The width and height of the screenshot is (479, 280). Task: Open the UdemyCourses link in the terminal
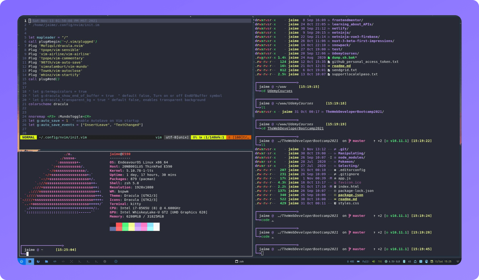(279, 90)
